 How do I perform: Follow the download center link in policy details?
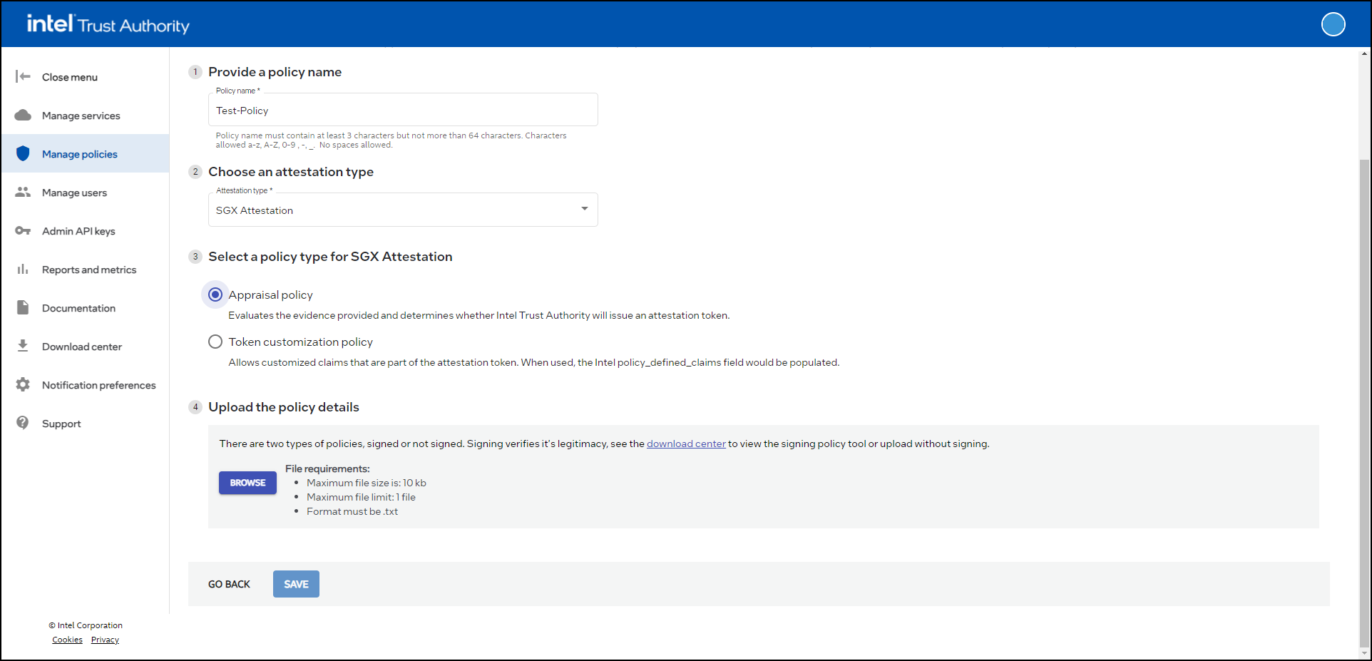(x=686, y=444)
